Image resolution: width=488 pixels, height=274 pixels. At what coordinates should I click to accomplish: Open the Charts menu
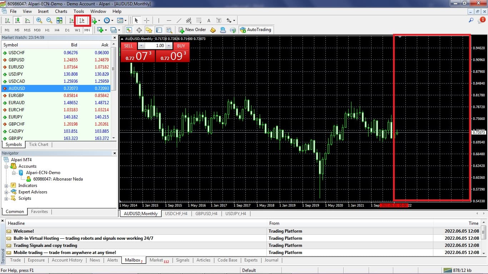[61, 11]
